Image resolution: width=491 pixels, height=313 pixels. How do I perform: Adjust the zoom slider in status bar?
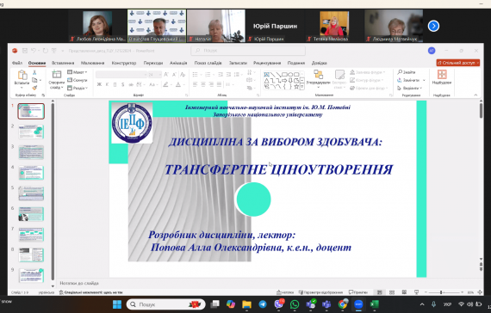[441, 292]
